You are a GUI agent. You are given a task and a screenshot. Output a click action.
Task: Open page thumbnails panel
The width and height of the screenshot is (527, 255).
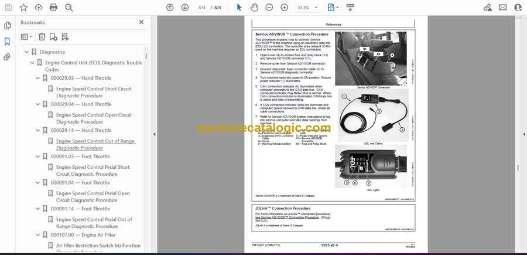point(8,26)
